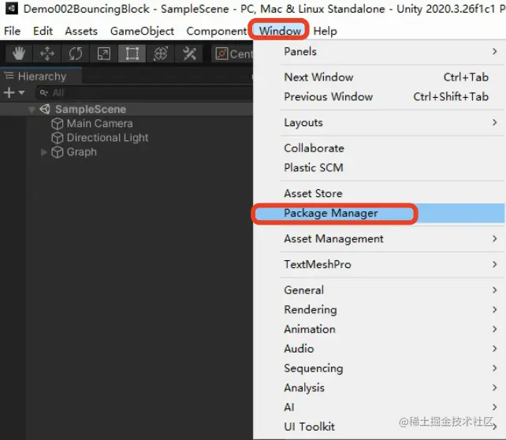Expand Sequencing submenu
This screenshot has height=440, width=506.
tap(379, 368)
